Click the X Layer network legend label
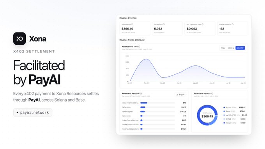Screen dimensions: 265x149 [x=229, y=123]
